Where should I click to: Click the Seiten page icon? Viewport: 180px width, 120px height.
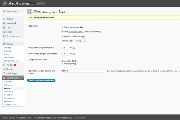(4, 32)
